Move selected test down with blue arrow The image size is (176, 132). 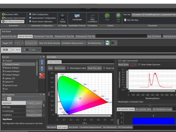(42, 69)
